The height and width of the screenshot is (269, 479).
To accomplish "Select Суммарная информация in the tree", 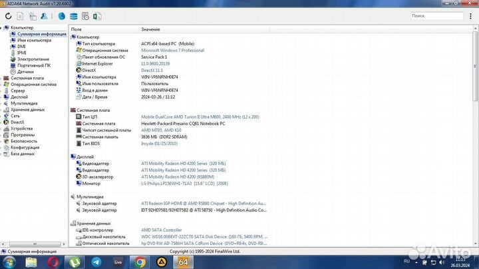I will coord(41,34).
